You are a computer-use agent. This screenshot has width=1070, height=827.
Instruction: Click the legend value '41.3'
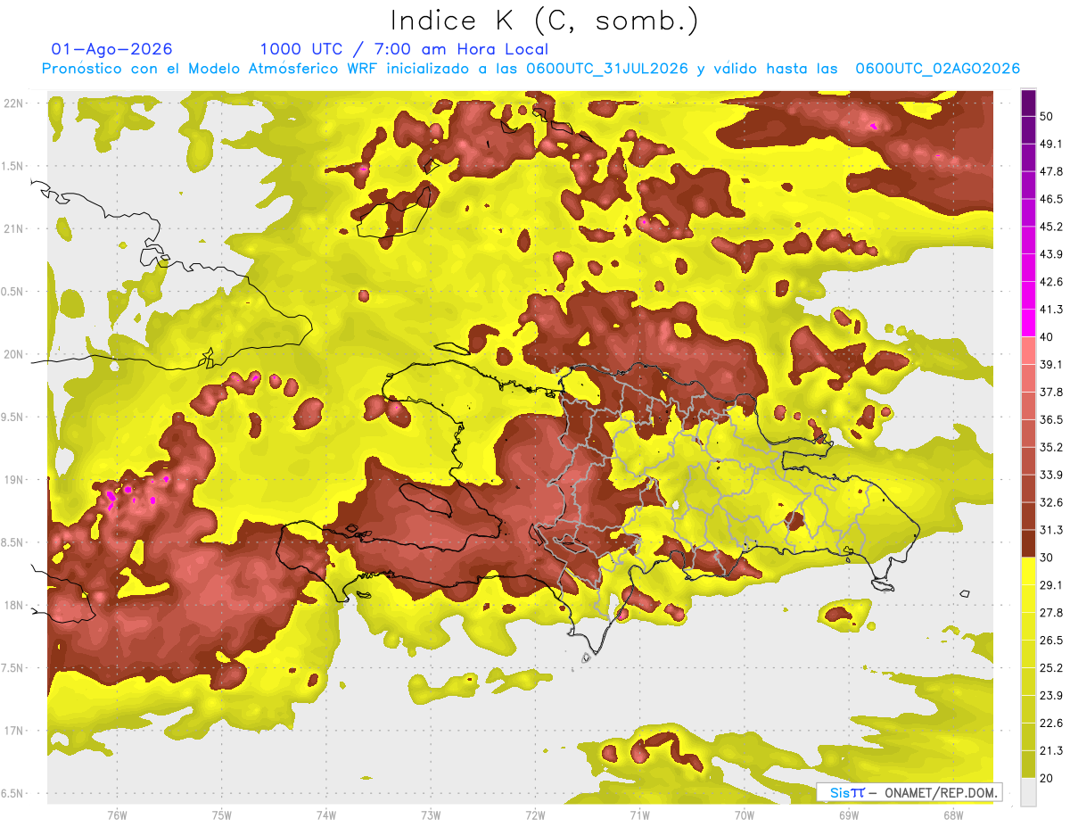point(1050,310)
